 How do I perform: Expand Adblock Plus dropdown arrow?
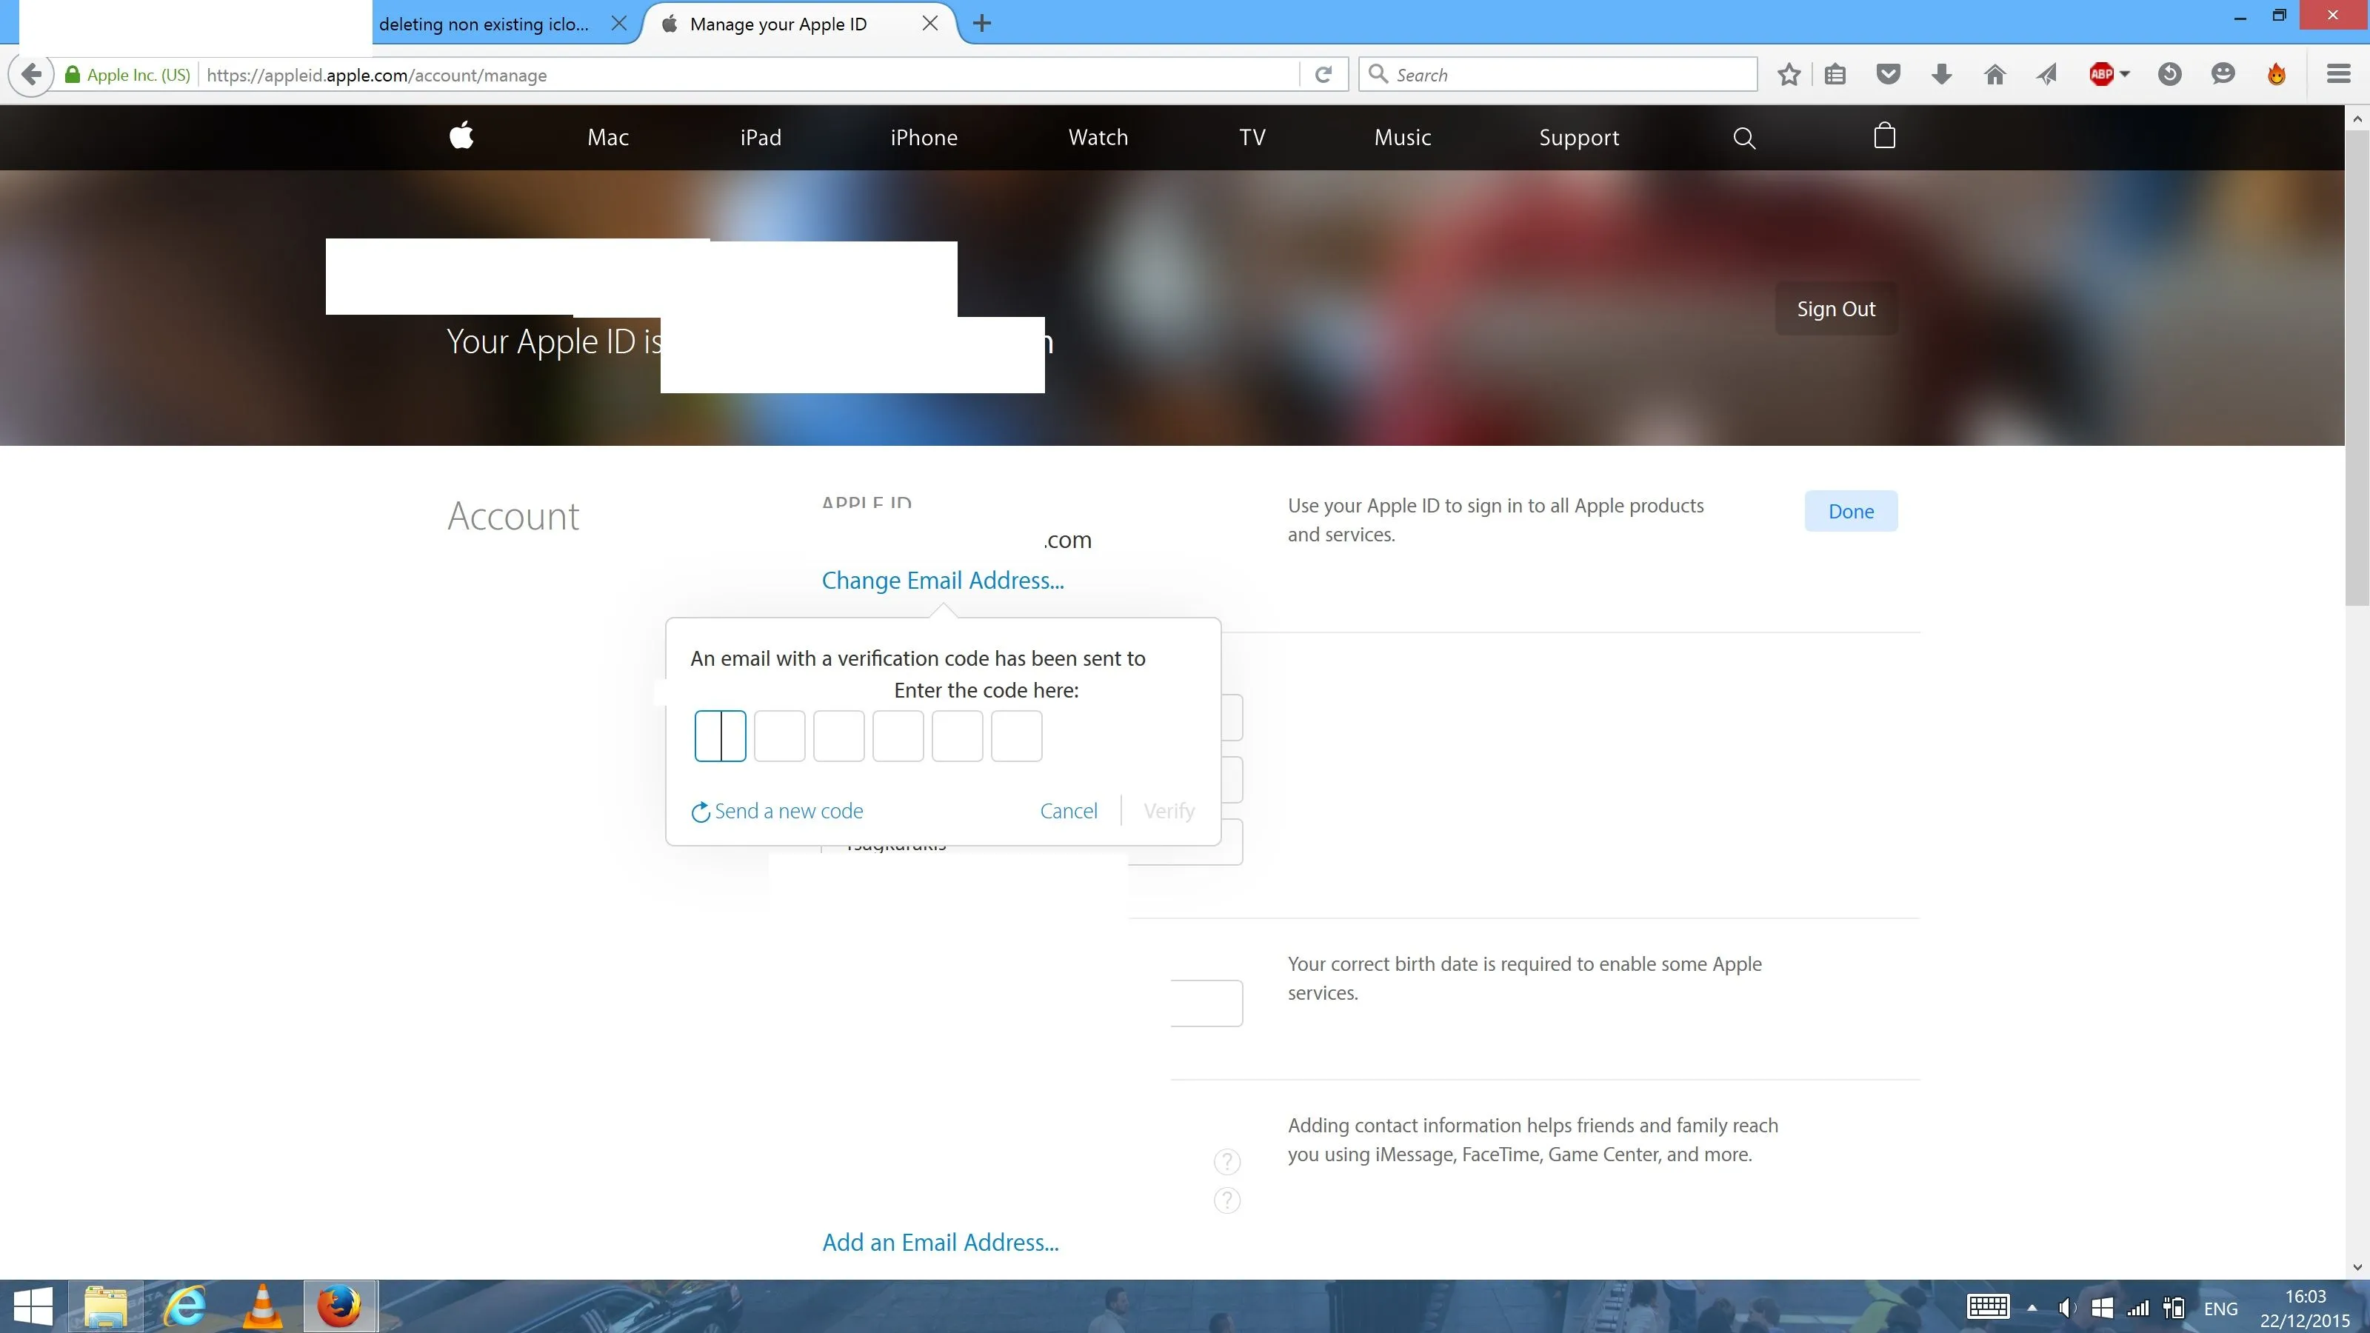point(2124,75)
